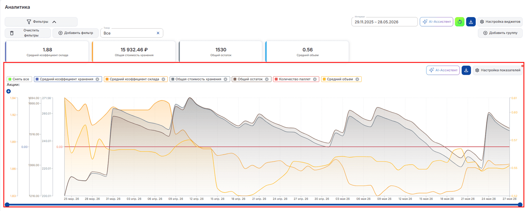Remove the Средний объем legend chip
The height and width of the screenshot is (211, 526).
point(357,79)
